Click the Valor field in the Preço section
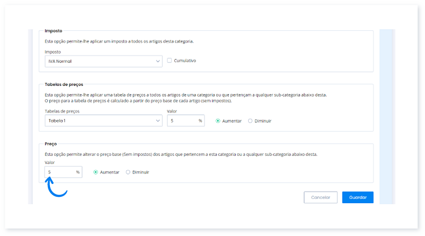Image resolution: width=425 pixels, height=236 pixels. coord(60,172)
